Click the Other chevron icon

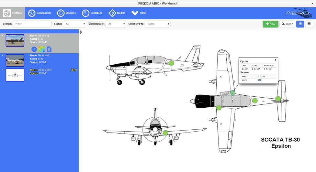pyautogui.click(x=135, y=13)
